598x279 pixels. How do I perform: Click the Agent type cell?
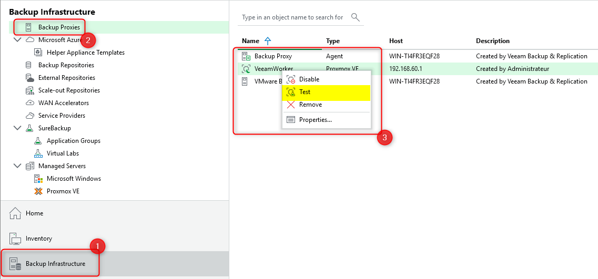tap(335, 56)
